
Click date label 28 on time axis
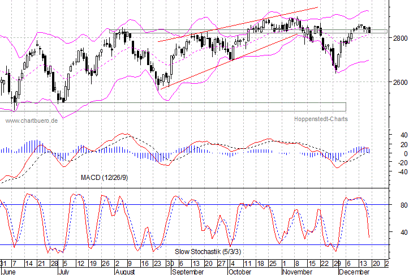click(x=54, y=264)
